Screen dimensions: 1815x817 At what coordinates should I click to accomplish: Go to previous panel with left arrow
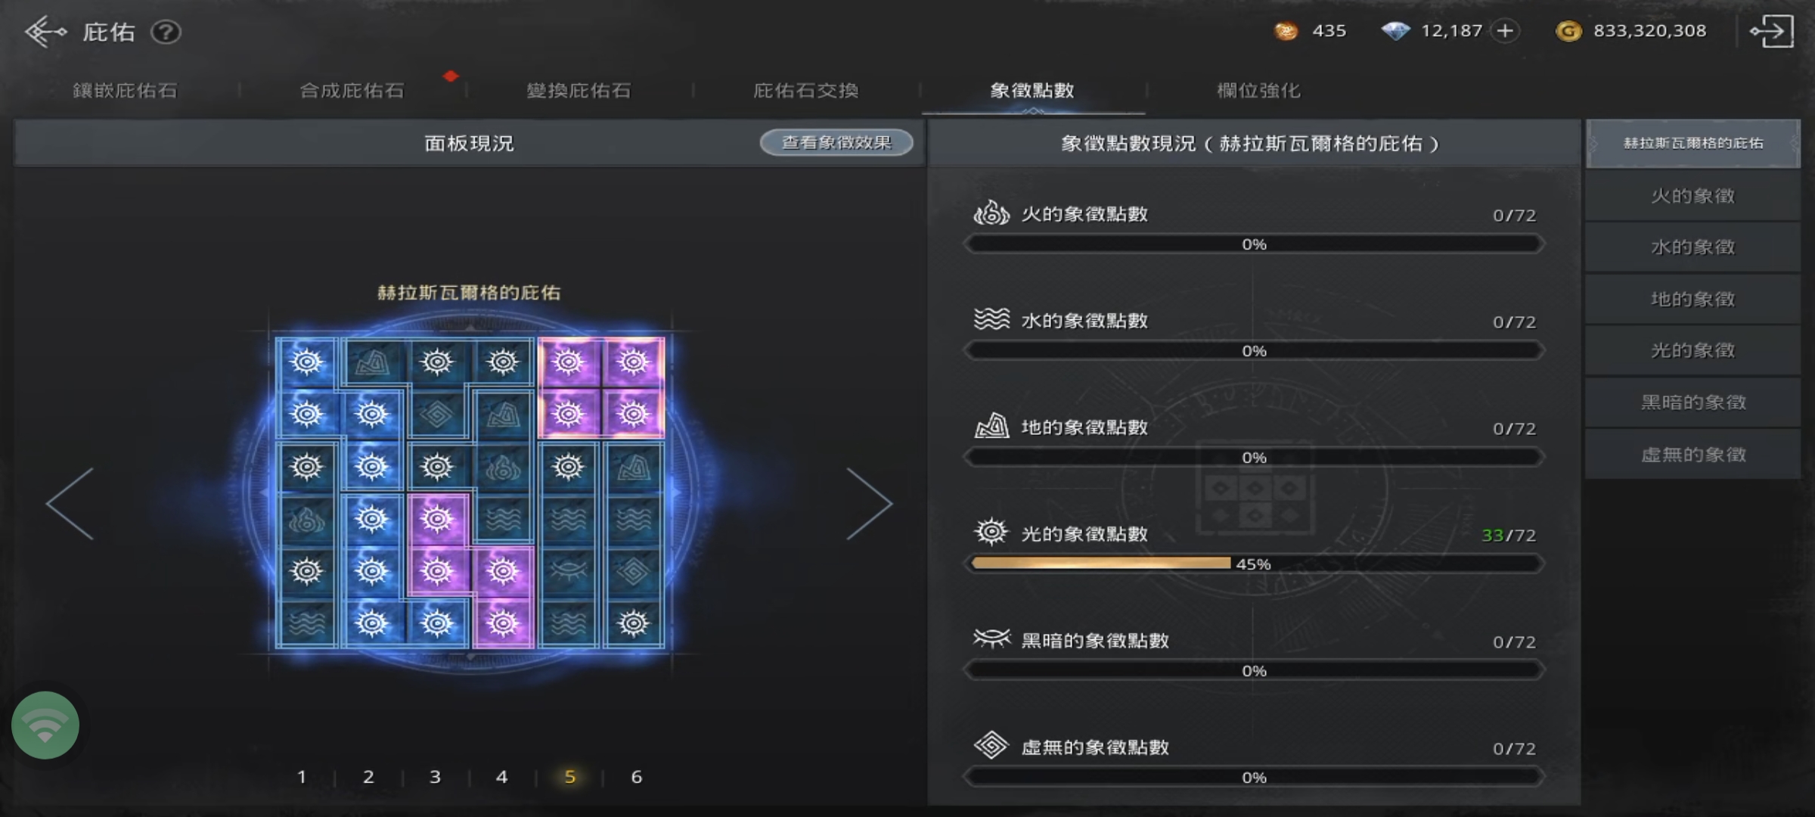coord(70,504)
